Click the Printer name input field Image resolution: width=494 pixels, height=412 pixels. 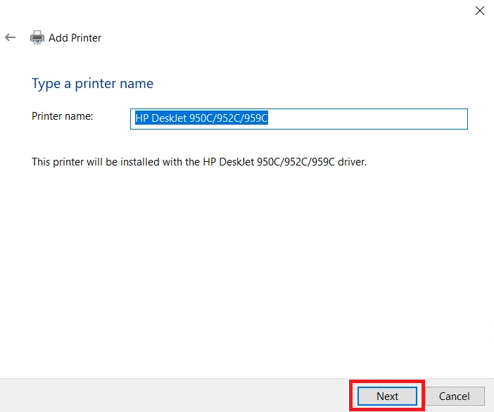coord(298,119)
